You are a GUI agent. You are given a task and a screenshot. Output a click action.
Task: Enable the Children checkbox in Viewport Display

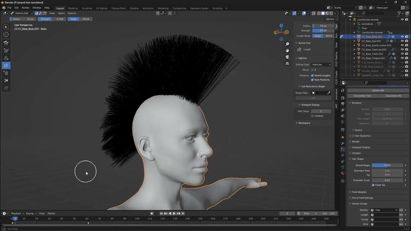[x=312, y=116]
